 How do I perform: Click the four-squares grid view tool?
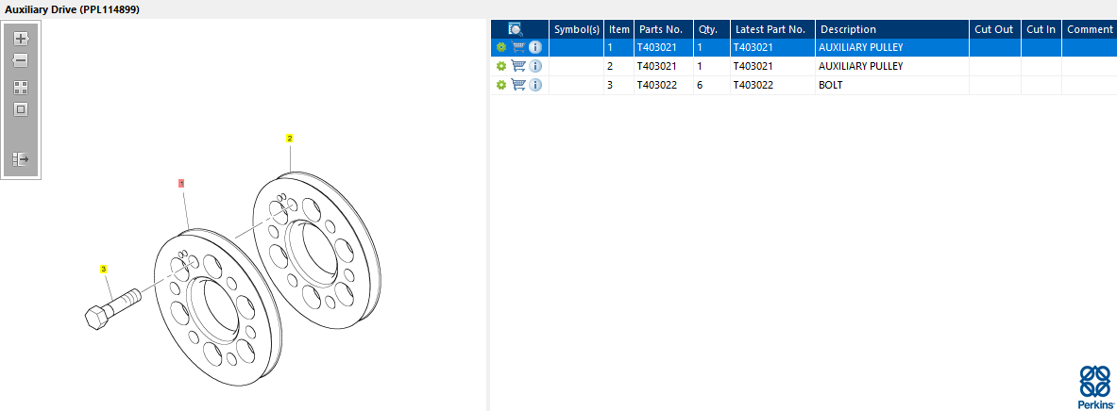[21, 88]
